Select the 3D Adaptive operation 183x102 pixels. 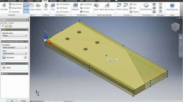(75, 7)
